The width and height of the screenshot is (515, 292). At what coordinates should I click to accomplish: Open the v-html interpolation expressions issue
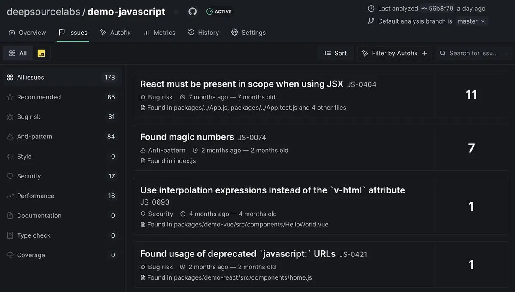pos(273,190)
